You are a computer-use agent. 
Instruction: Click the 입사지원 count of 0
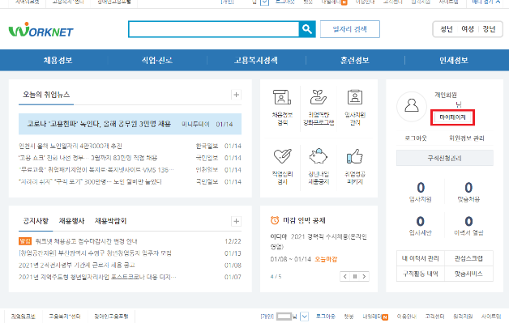[421, 188]
